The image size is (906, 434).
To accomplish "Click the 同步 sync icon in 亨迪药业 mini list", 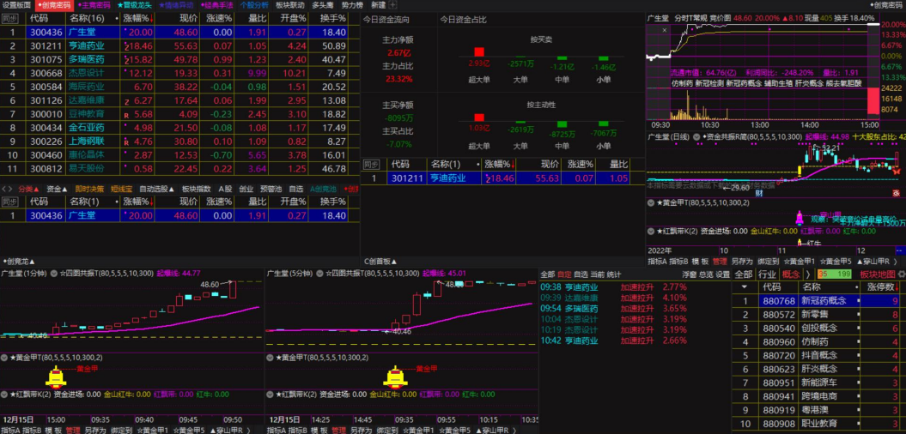I will [372, 164].
